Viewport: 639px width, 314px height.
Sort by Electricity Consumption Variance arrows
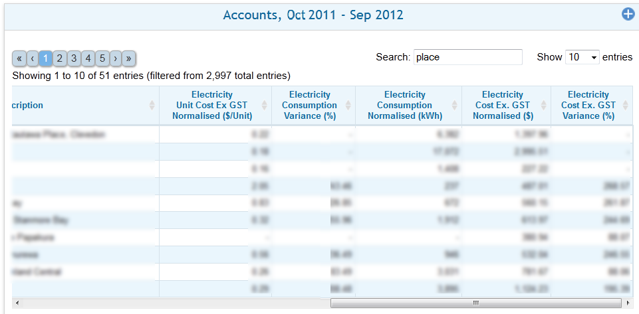(x=348, y=106)
